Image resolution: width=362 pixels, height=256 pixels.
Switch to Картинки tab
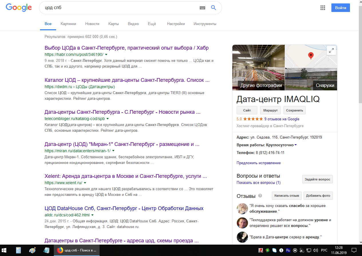click(x=68, y=24)
